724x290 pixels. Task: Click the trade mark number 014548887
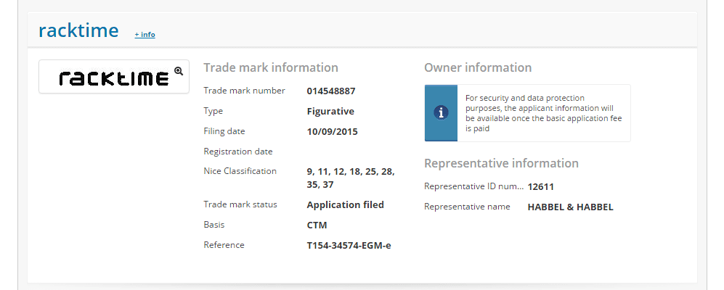click(x=331, y=91)
